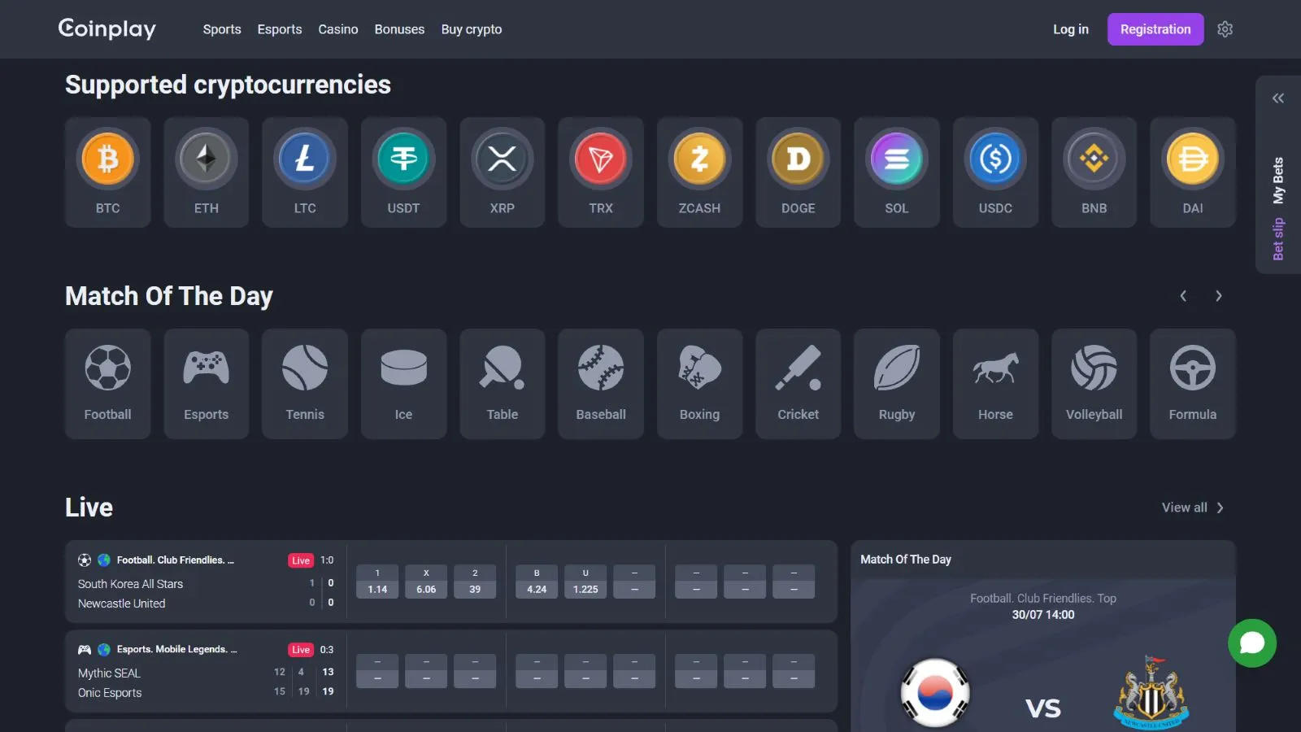Go to Casino section
Viewport: 1301px width, 732px height.
click(x=338, y=29)
